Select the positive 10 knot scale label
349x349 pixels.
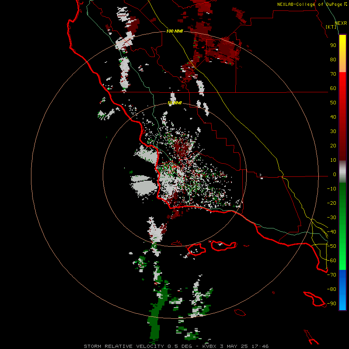coord(333,160)
